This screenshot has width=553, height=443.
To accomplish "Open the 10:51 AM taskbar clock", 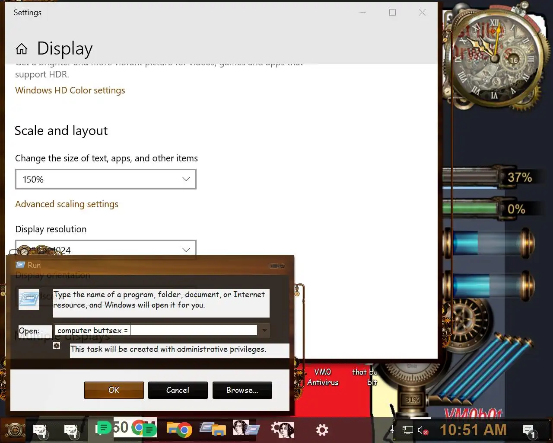I will (473, 430).
